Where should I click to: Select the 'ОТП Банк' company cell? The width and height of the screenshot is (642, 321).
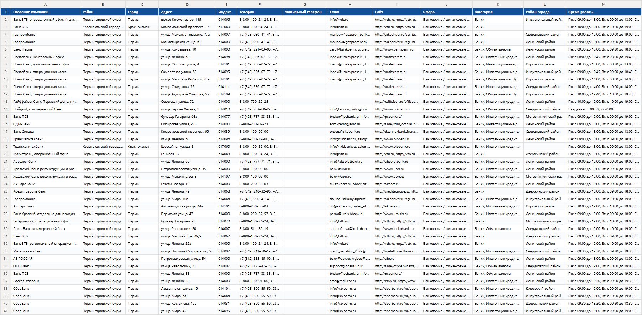click(46, 266)
